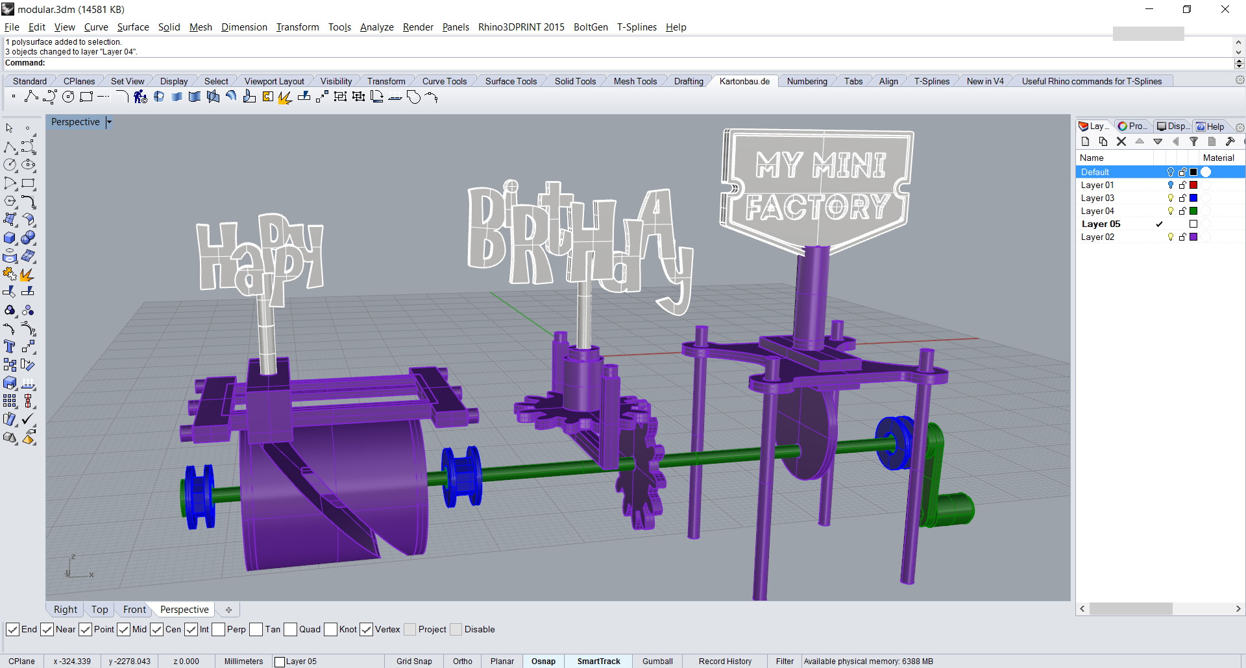Toggle Gumball in the status bar
Viewport: 1246px width, 668px height.
click(x=657, y=662)
